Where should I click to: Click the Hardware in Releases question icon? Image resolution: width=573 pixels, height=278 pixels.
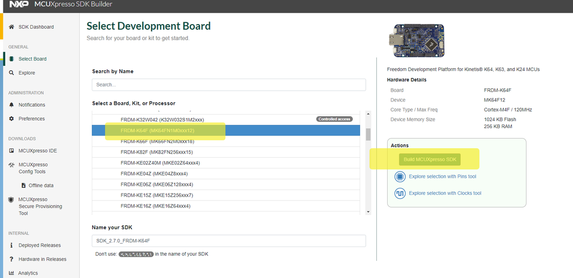click(11, 259)
